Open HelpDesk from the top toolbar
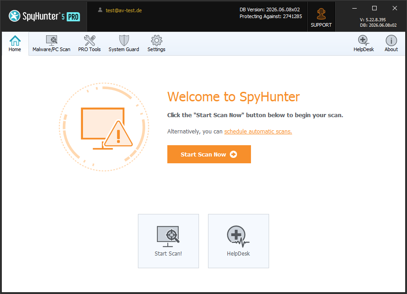The height and width of the screenshot is (294, 407). (364, 43)
